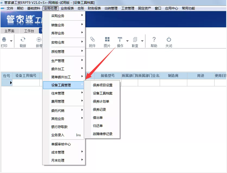Click the Operation (操作) toolbar icon
This screenshot has height=173, width=227.
tap(120, 40)
